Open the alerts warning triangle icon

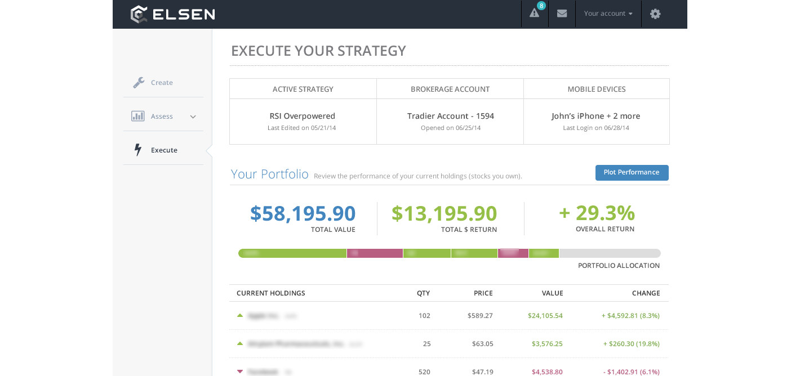pyautogui.click(x=534, y=13)
